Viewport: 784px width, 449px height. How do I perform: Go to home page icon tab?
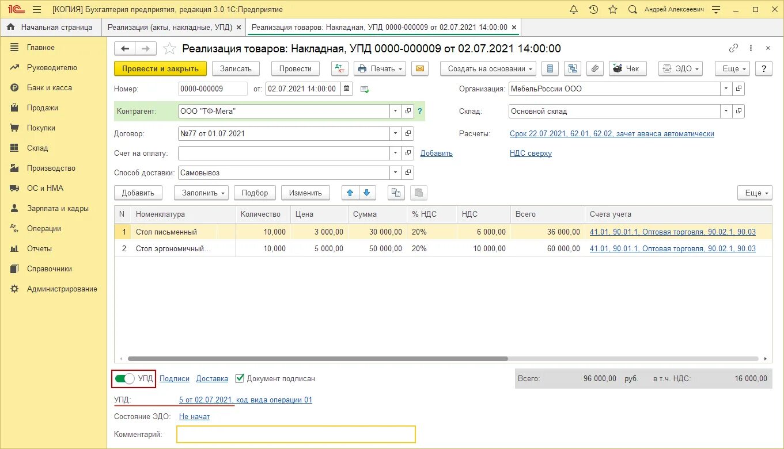pyautogui.click(x=10, y=27)
